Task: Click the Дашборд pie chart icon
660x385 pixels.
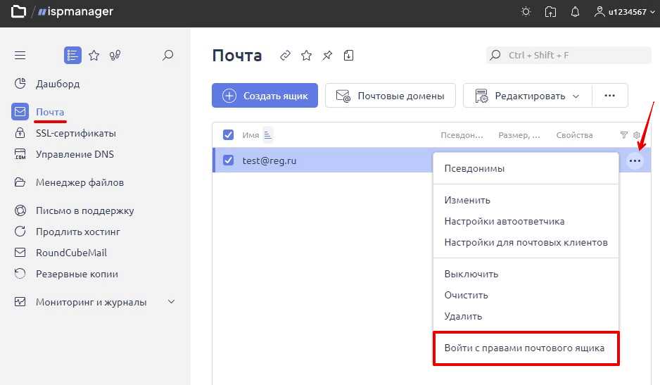Action: [20, 83]
